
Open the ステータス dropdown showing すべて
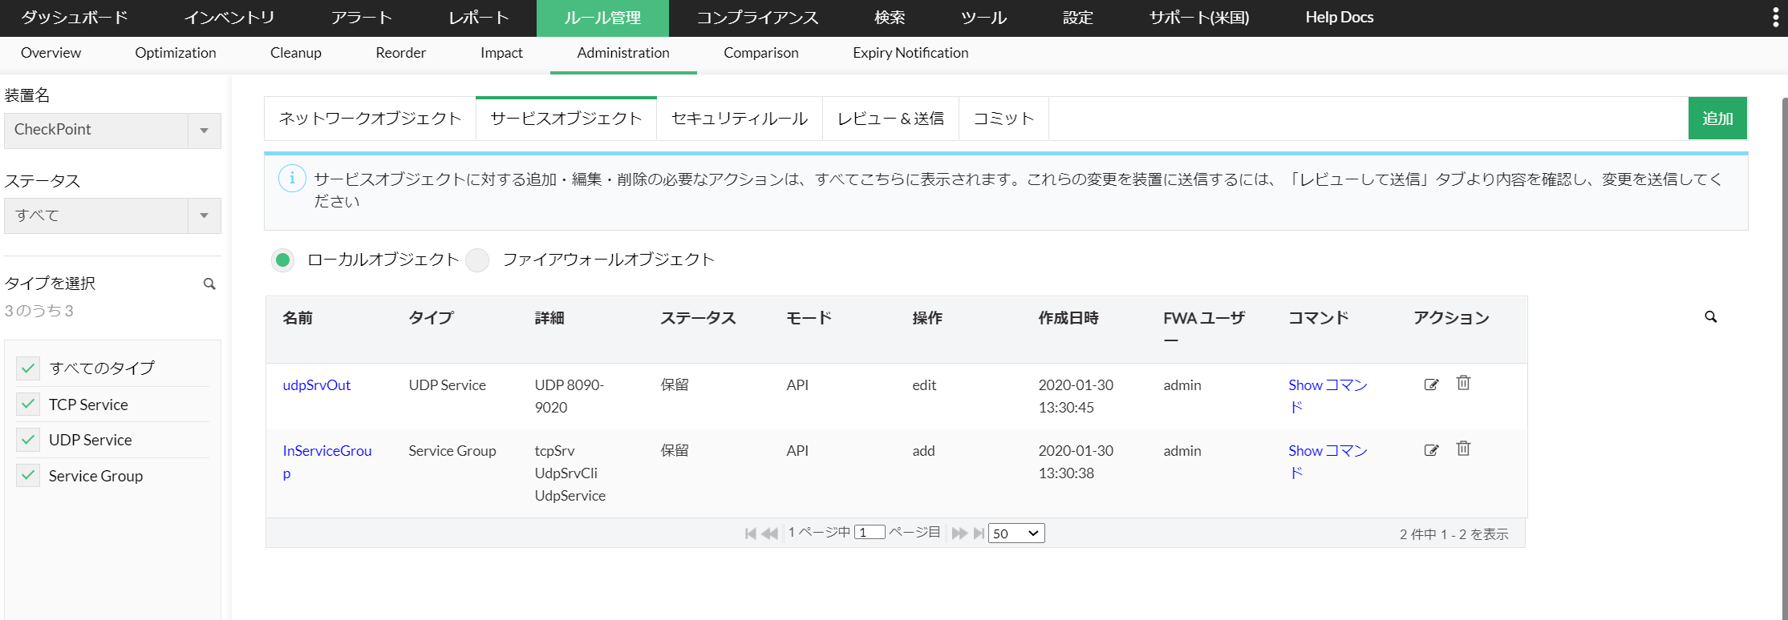point(204,215)
